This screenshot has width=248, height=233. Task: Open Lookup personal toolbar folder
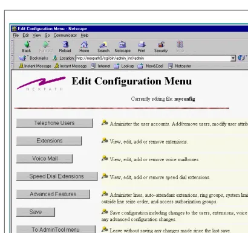pyautogui.click(x=123, y=66)
